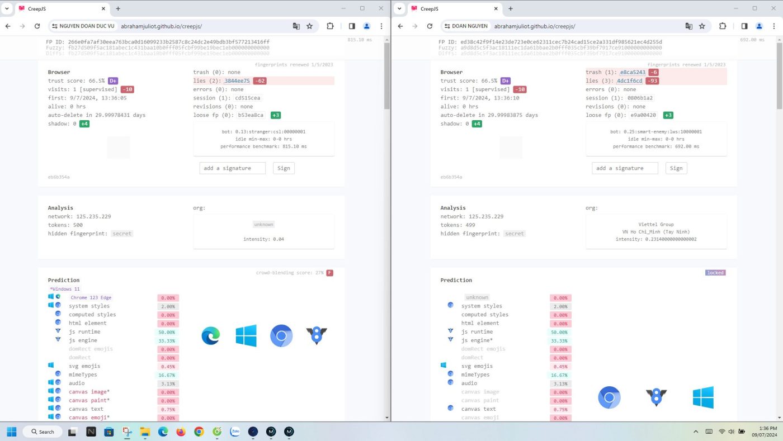Open profile avatar in left Chrome window
Image resolution: width=783 pixels, height=441 pixels.
(x=366, y=26)
